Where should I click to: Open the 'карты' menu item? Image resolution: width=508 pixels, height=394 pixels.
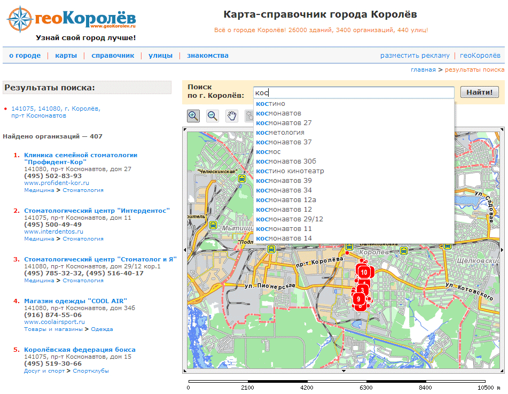click(x=66, y=56)
